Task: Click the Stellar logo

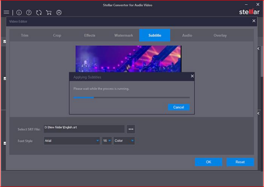Action: 249,12
